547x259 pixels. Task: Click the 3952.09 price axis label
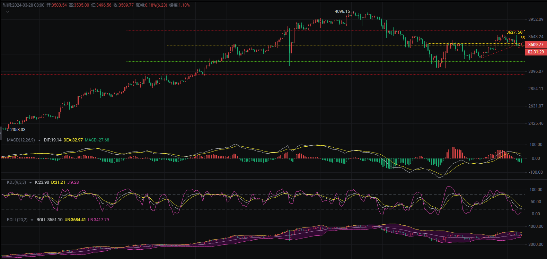point(536,19)
